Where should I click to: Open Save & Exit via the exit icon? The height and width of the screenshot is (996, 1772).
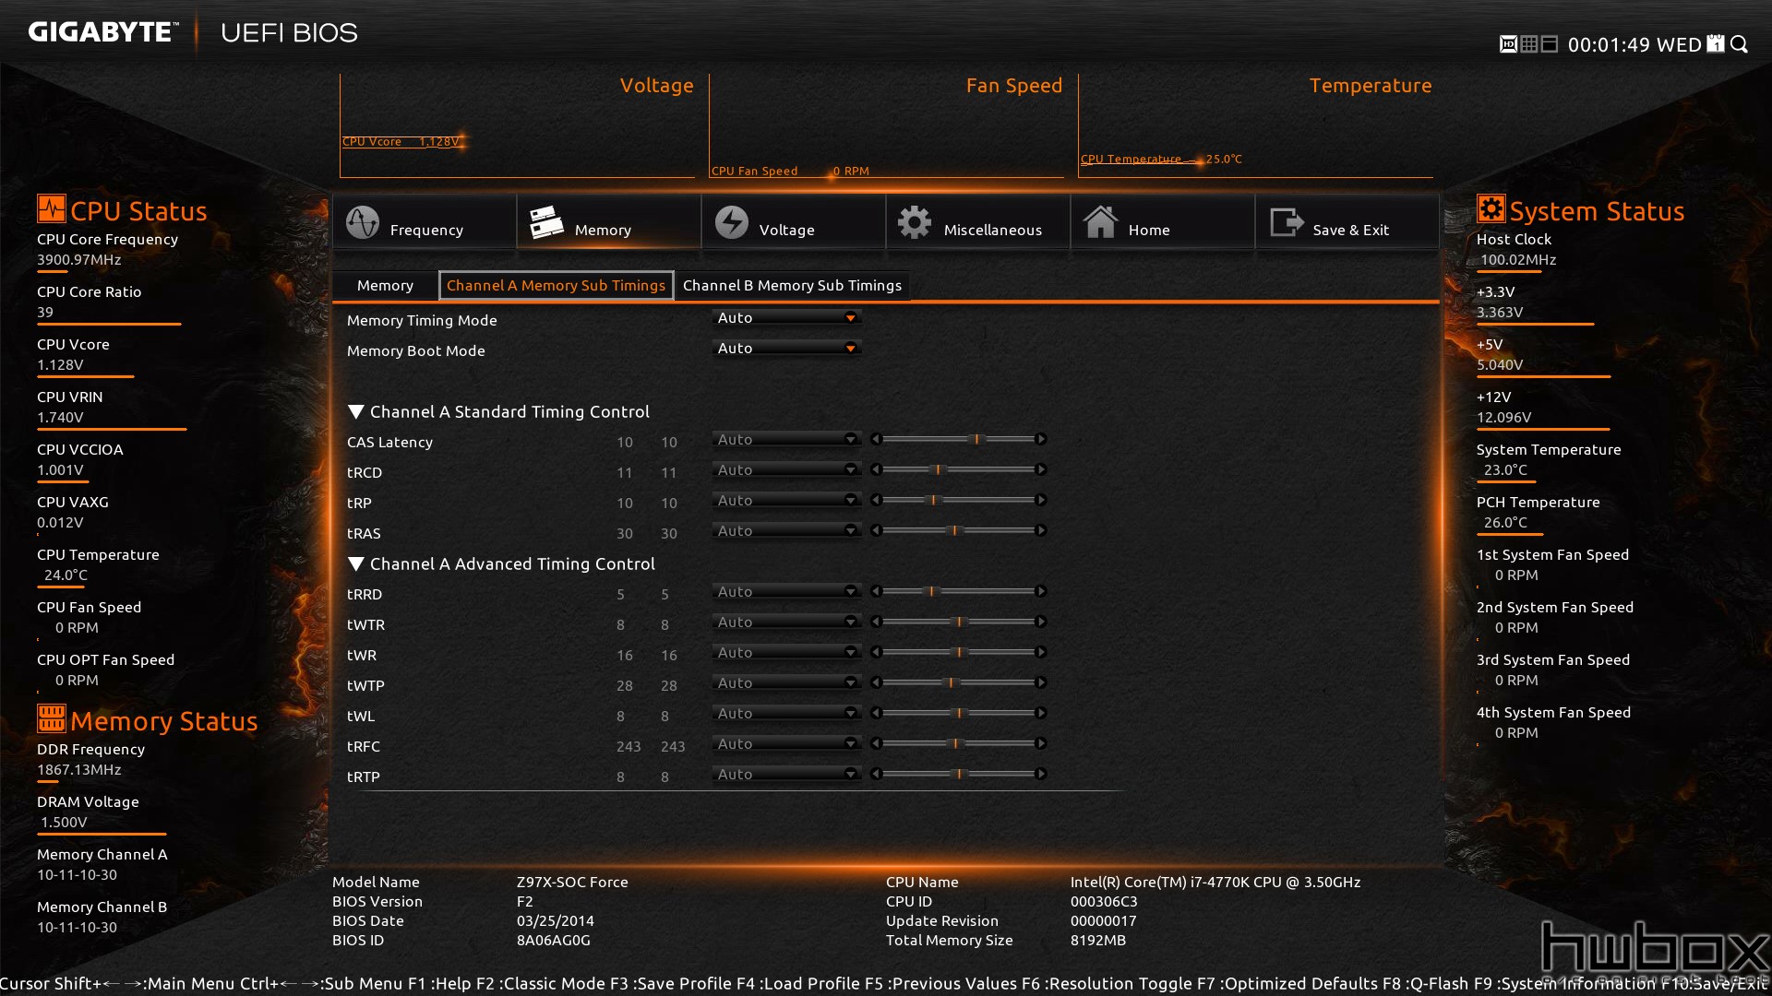[x=1287, y=222]
